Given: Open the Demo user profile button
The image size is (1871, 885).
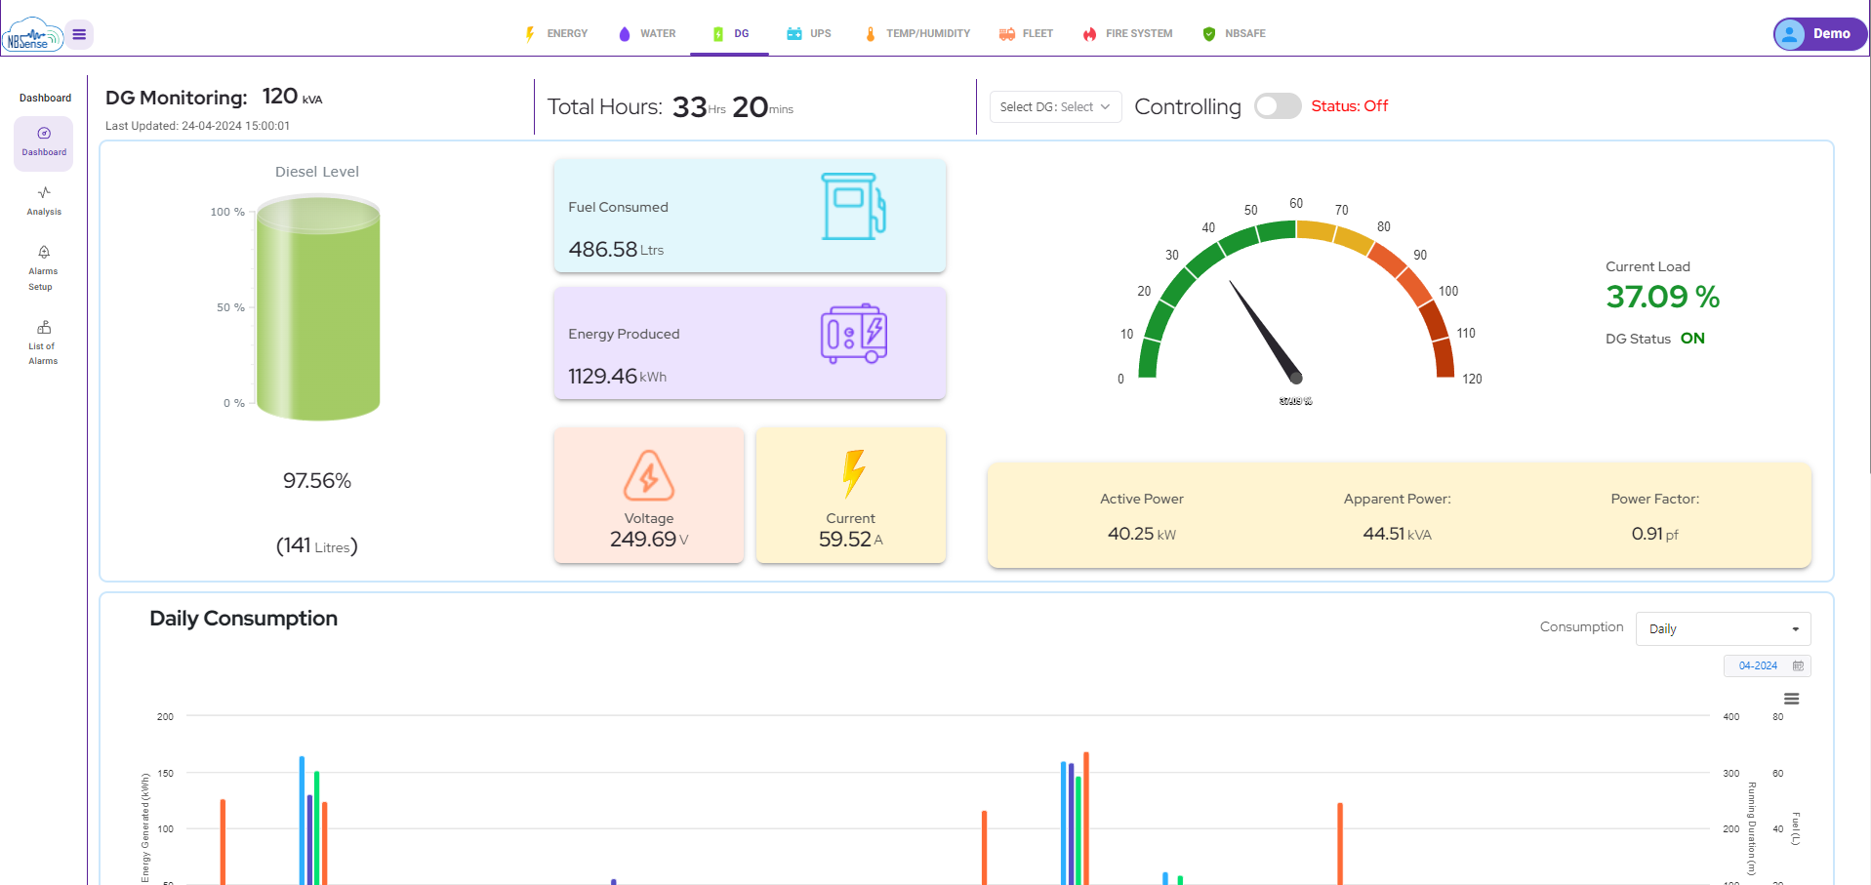Looking at the screenshot, I should [x=1820, y=34].
